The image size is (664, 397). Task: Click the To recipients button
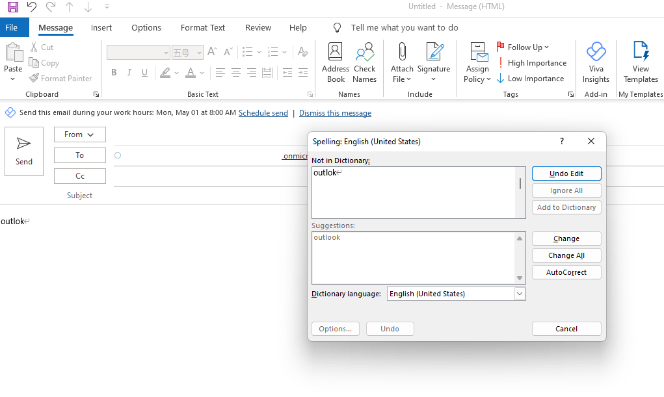pos(79,155)
